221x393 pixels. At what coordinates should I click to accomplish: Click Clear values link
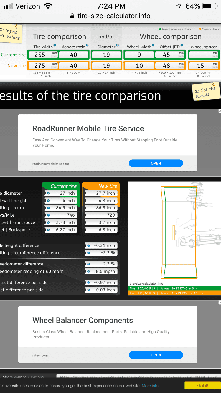point(209,29)
